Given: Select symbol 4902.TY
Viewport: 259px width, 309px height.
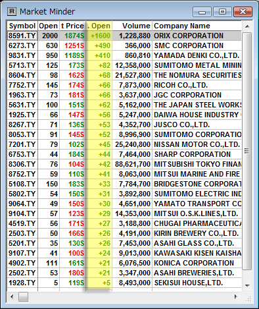Looking at the screenshot, I should pyautogui.click(x=22, y=263).
